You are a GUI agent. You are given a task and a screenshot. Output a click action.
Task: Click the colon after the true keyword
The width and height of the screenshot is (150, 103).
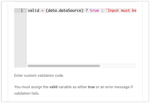coord(102,11)
